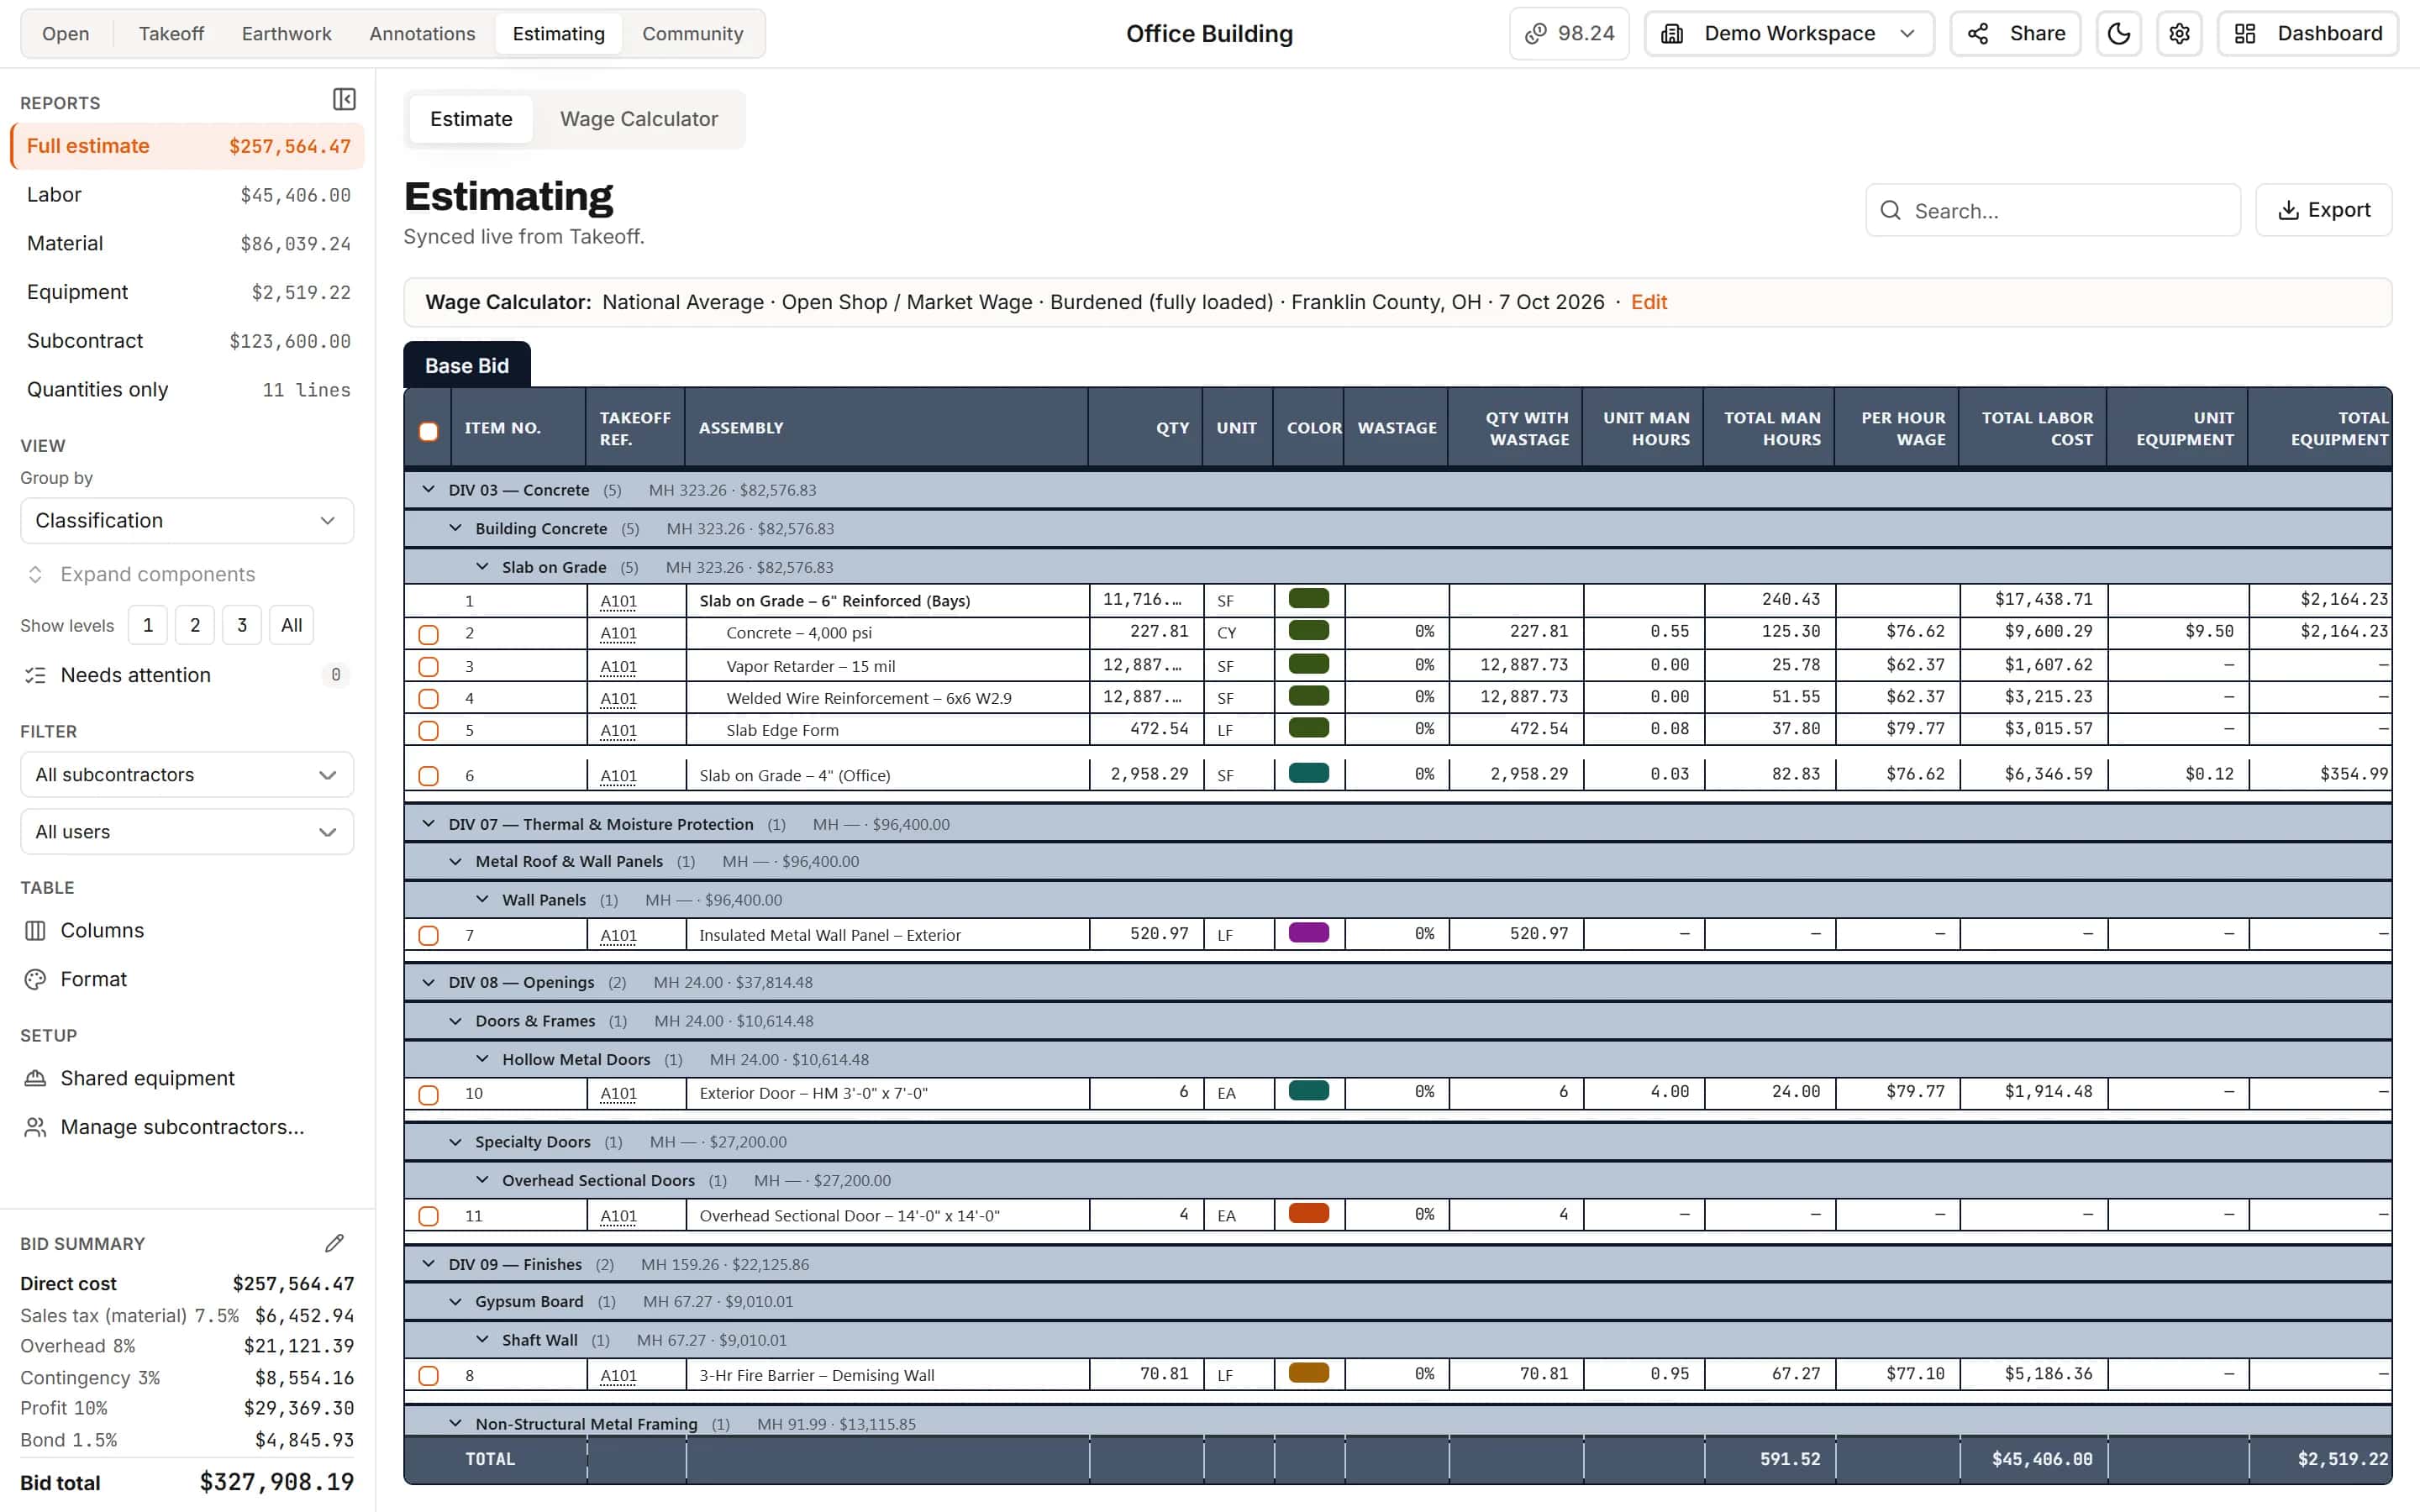Check the box for item 2 Concrete
This screenshot has width=2420, height=1512.
(428, 634)
